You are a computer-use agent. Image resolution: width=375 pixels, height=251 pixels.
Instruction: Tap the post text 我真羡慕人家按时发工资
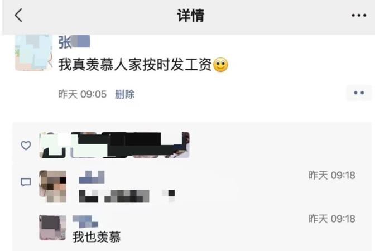tap(135, 65)
